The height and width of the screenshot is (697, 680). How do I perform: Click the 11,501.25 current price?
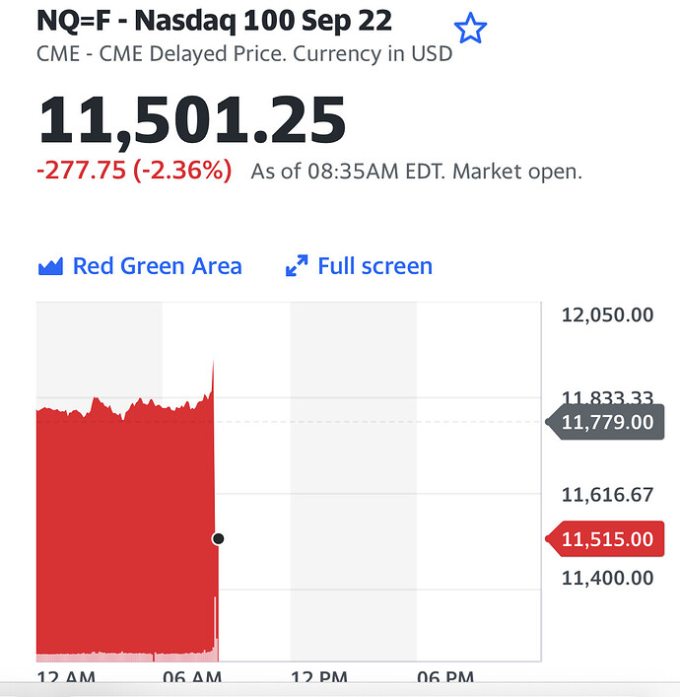[x=192, y=120]
